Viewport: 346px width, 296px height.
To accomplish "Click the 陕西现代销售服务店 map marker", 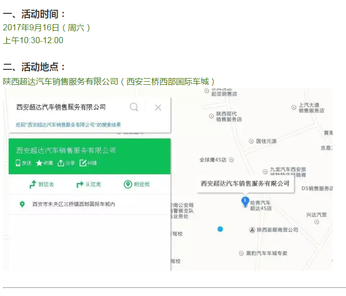I will [212, 116].
